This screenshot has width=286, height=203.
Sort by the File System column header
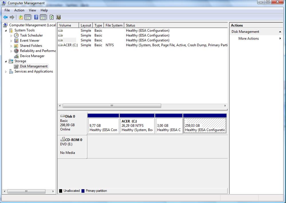tap(114, 25)
